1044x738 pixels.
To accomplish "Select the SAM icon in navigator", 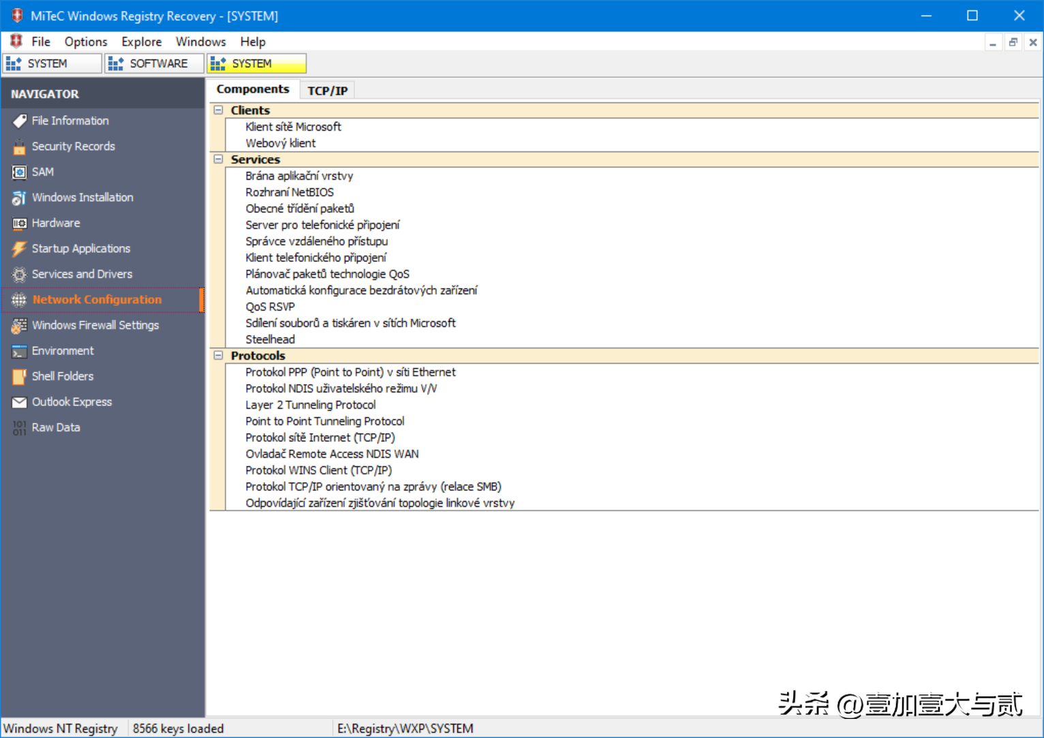I will click(19, 172).
